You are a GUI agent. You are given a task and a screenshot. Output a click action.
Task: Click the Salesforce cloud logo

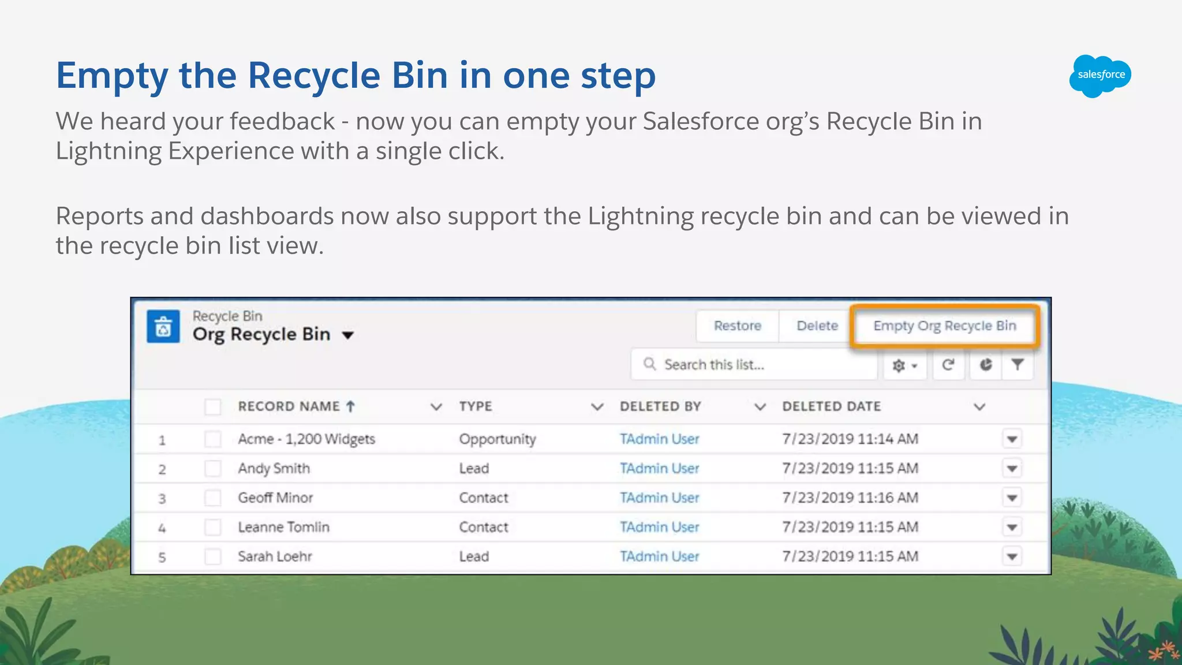tap(1100, 76)
